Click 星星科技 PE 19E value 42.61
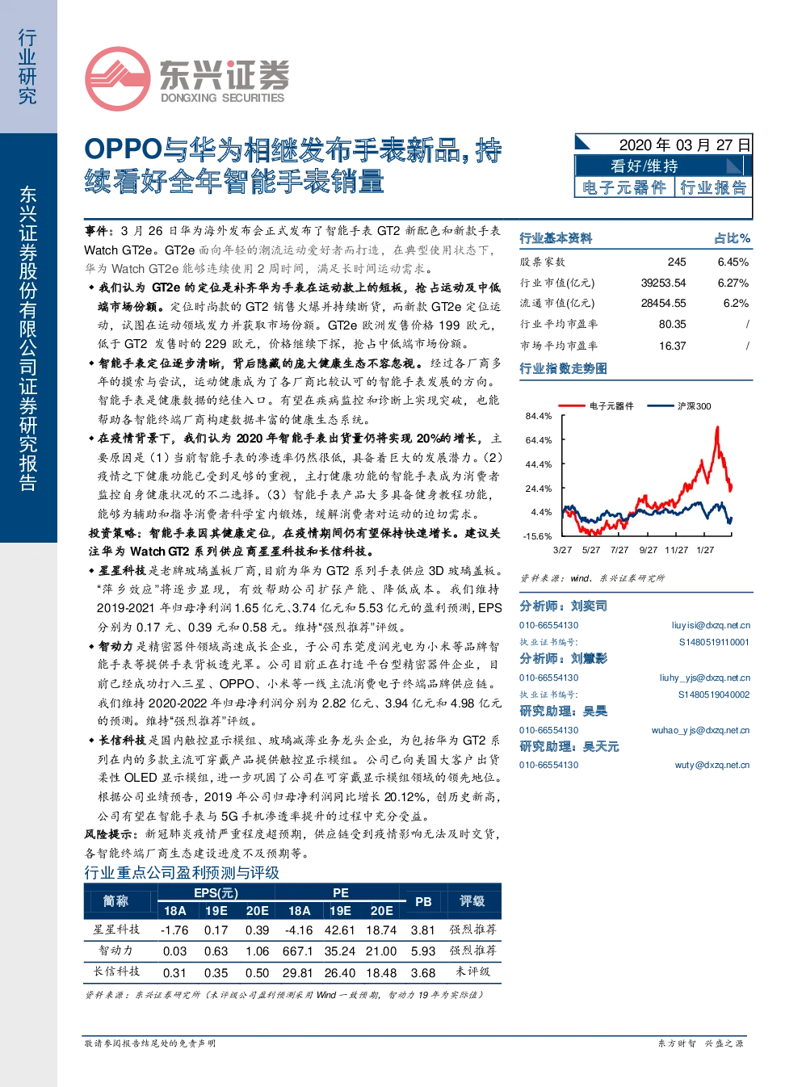802x1087 pixels. pyautogui.click(x=339, y=930)
